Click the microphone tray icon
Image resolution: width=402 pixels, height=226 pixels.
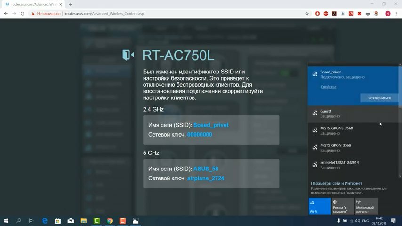(338, 221)
